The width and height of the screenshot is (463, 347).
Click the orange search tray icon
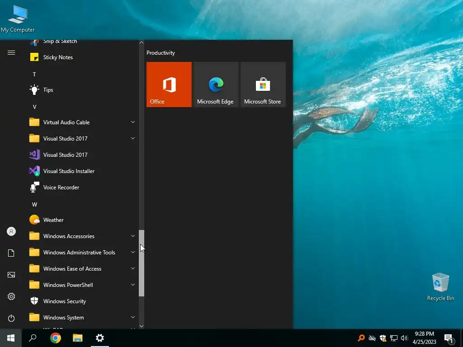click(361, 338)
